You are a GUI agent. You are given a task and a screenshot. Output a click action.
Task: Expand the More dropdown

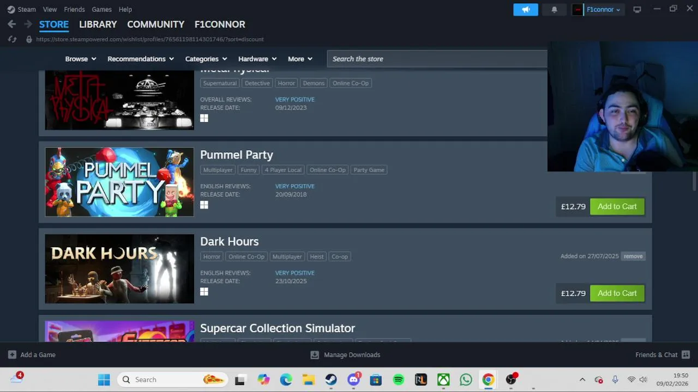(300, 59)
